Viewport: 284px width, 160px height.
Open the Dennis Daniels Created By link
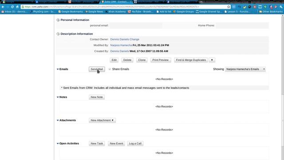pyautogui.click(x=119, y=51)
